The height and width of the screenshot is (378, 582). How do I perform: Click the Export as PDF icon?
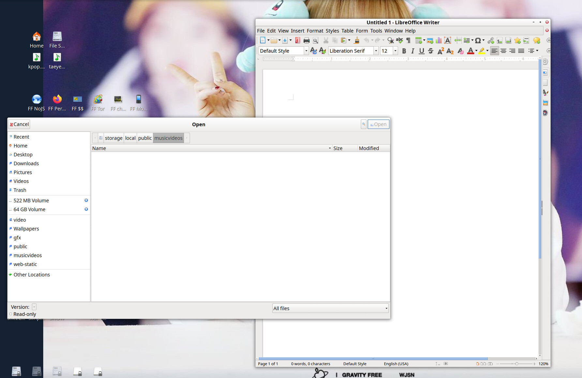point(297,40)
